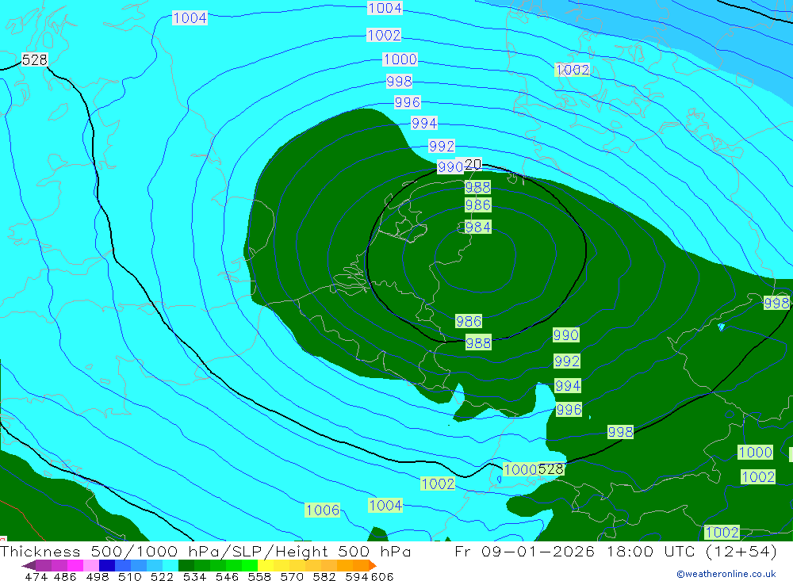Click the 486 legend value
Screen dimensions: 793x581
pyautogui.click(x=65, y=576)
